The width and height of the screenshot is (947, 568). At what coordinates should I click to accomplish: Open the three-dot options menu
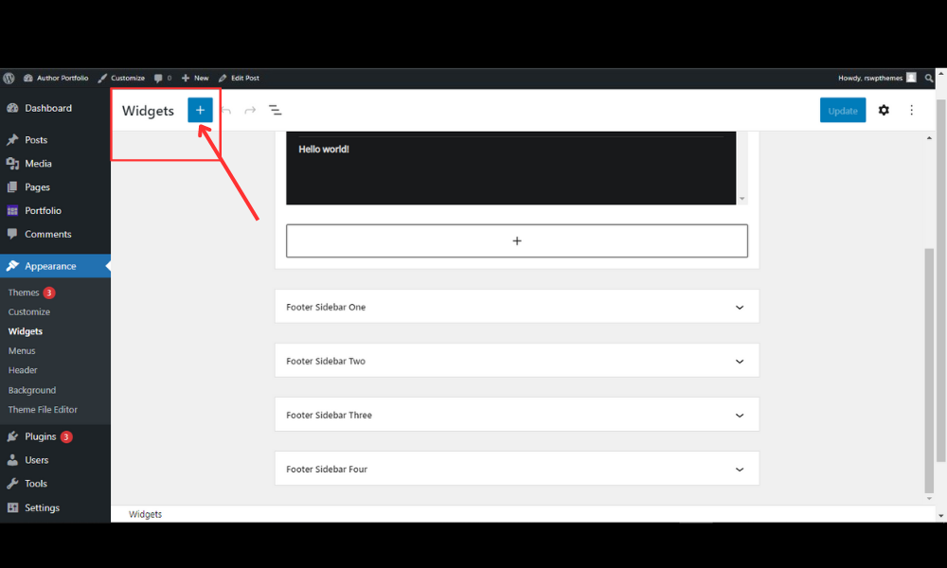(x=911, y=110)
